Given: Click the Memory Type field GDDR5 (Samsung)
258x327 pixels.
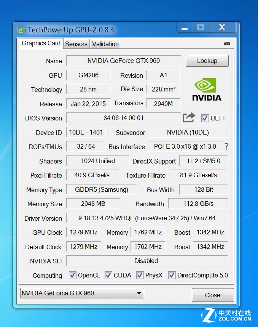Looking at the screenshot, I should pyautogui.click(x=102, y=189).
